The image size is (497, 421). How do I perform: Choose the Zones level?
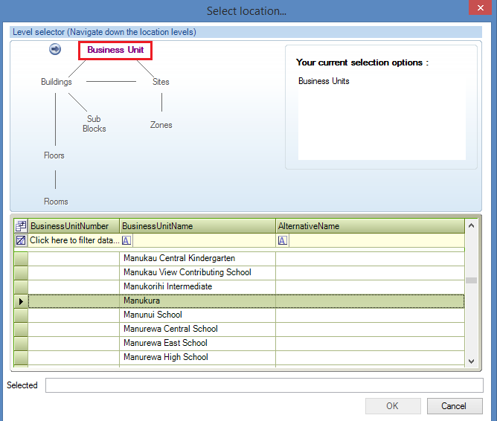point(161,125)
